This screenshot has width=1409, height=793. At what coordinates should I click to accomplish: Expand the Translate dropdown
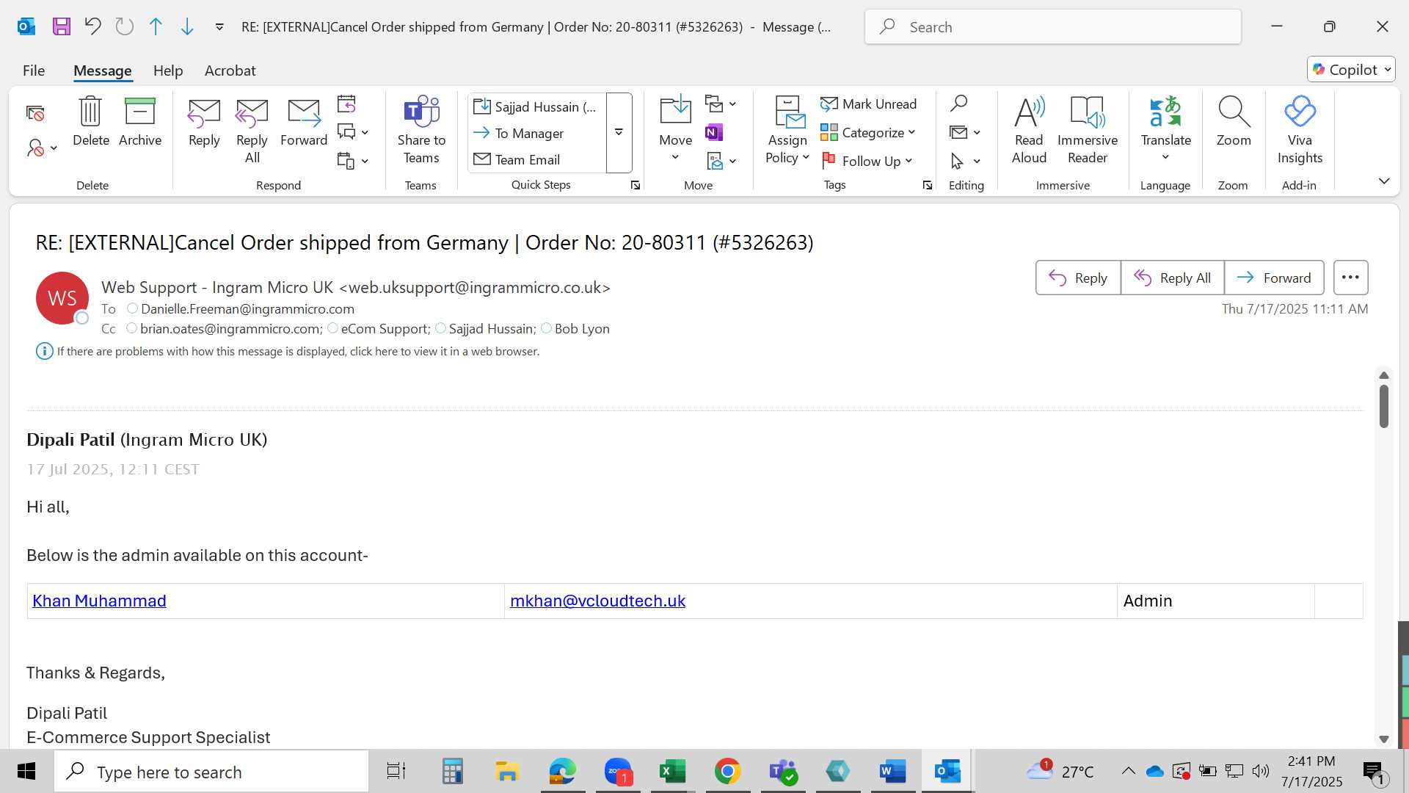(x=1165, y=157)
